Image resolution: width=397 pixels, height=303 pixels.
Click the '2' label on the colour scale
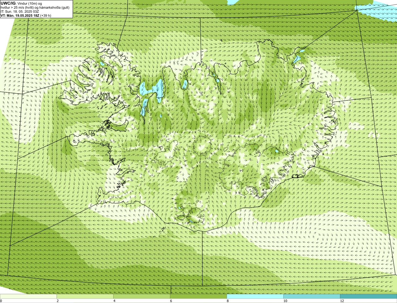(x=58, y=301)
